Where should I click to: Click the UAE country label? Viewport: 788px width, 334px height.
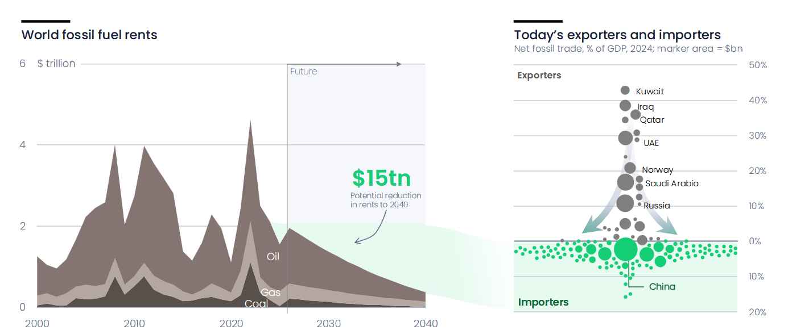tap(651, 143)
